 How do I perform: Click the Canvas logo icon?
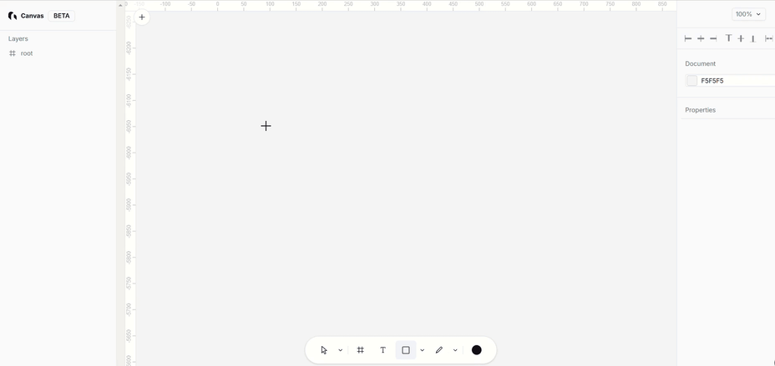pos(13,16)
